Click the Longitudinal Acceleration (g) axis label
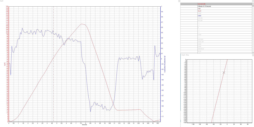254x127 pixels. [165, 64]
